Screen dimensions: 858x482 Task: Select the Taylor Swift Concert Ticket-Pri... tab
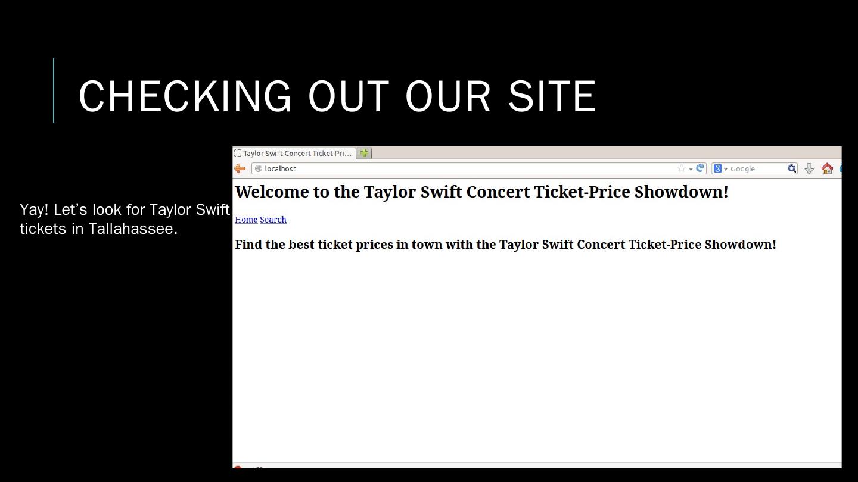(x=295, y=153)
